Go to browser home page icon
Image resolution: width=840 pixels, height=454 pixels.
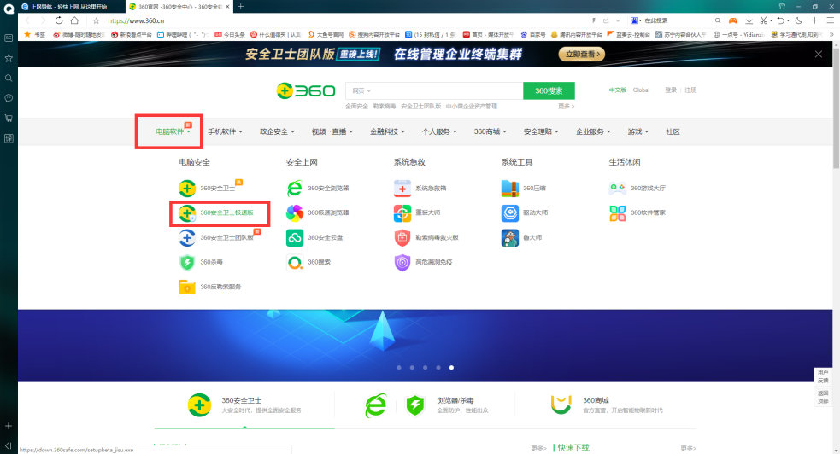pos(74,20)
